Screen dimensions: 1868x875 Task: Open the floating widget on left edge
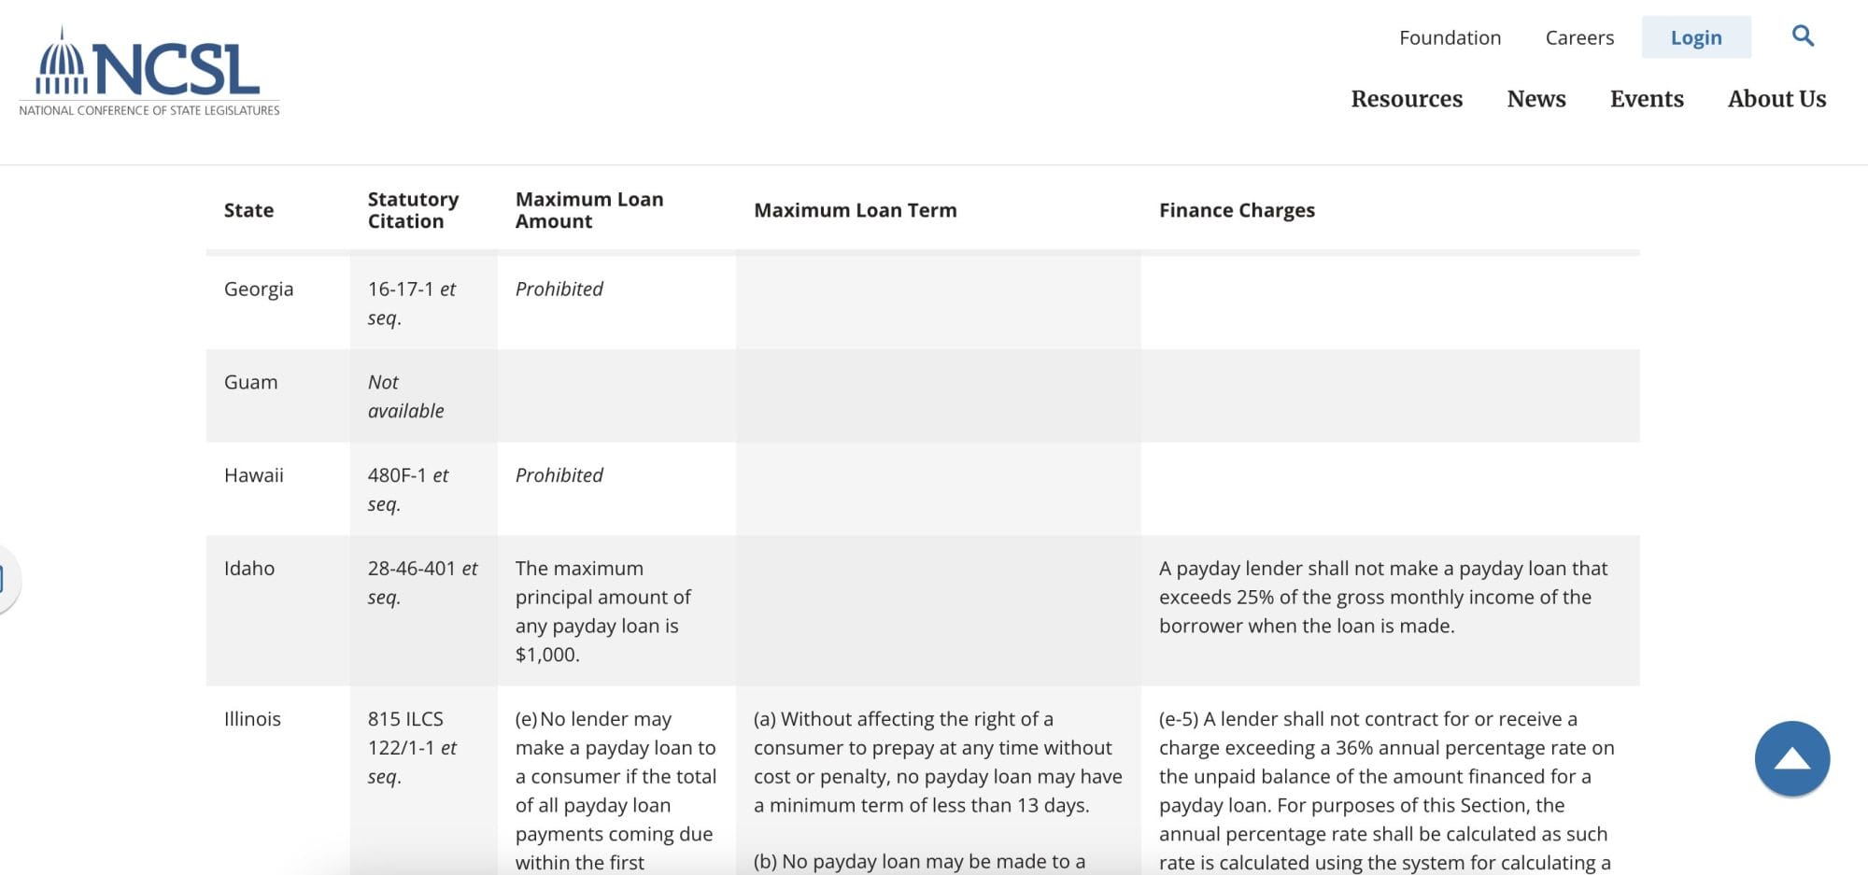coord(7,579)
